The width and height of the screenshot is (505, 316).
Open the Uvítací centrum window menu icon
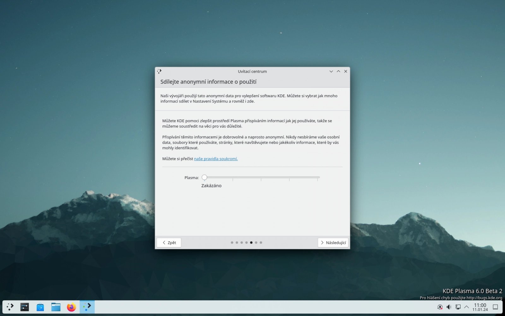(x=159, y=71)
